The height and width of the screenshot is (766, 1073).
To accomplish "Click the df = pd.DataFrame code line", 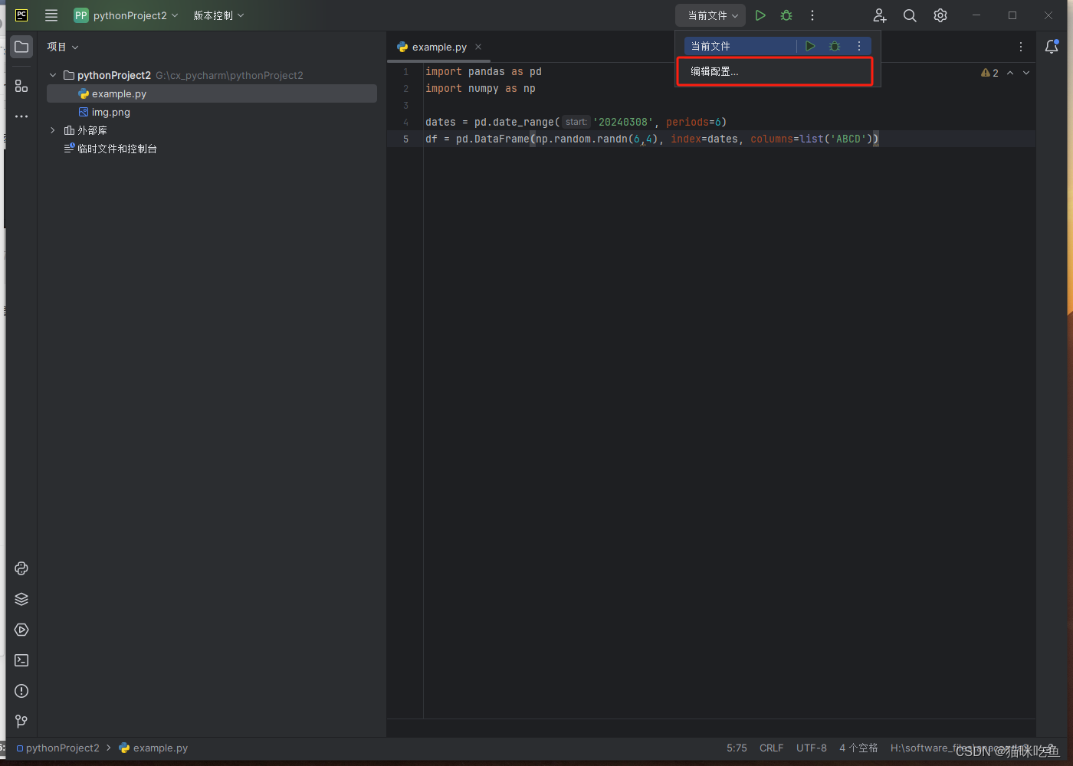I will [x=652, y=139].
